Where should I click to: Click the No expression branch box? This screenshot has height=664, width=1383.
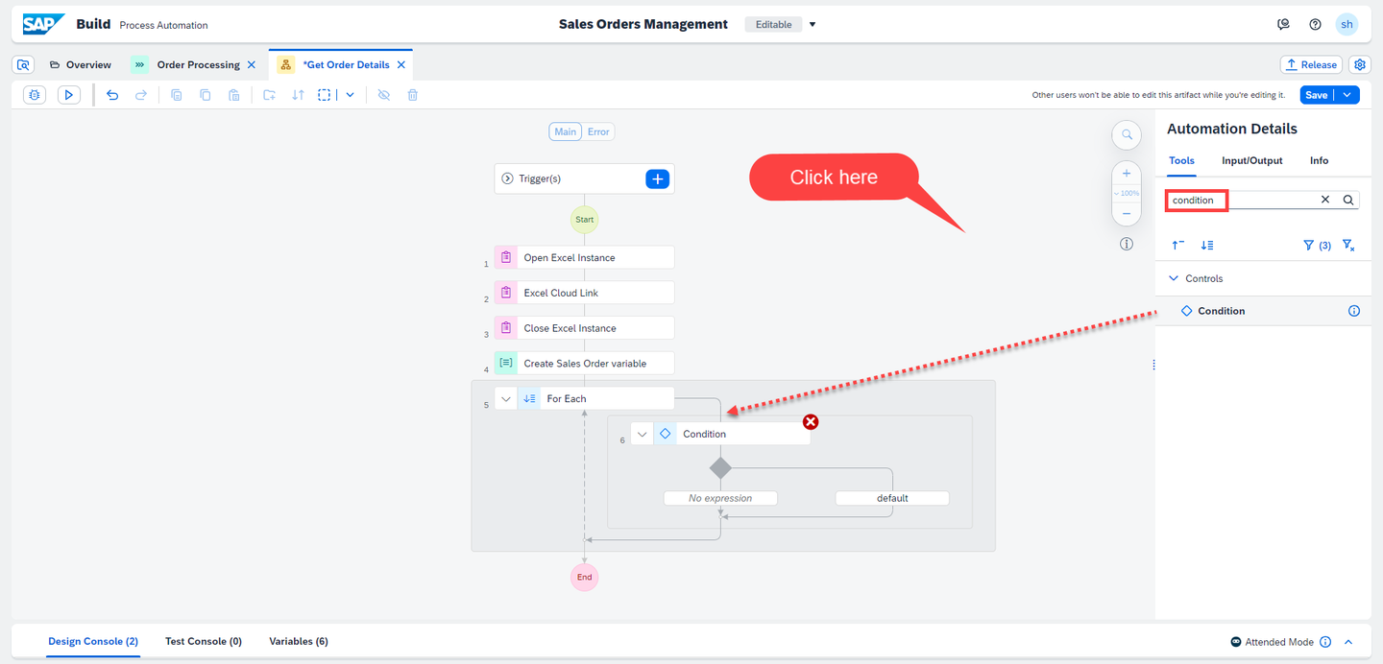click(x=720, y=498)
